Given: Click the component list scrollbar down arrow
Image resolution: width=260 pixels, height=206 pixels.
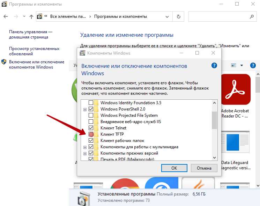Looking at the screenshot, I should [214, 158].
